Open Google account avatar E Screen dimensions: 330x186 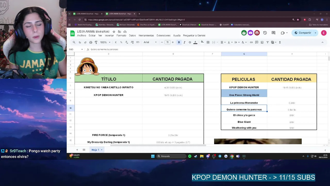pyautogui.click(x=324, y=33)
